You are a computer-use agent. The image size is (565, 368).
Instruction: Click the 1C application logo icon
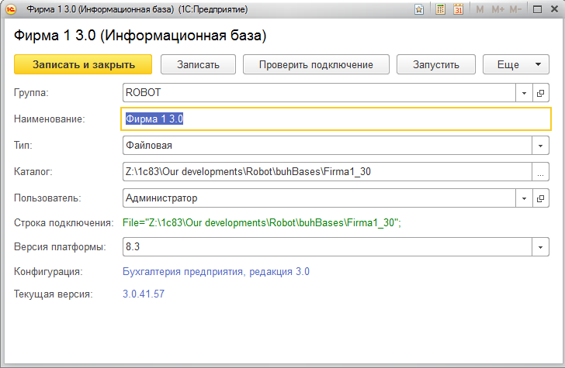(x=11, y=9)
